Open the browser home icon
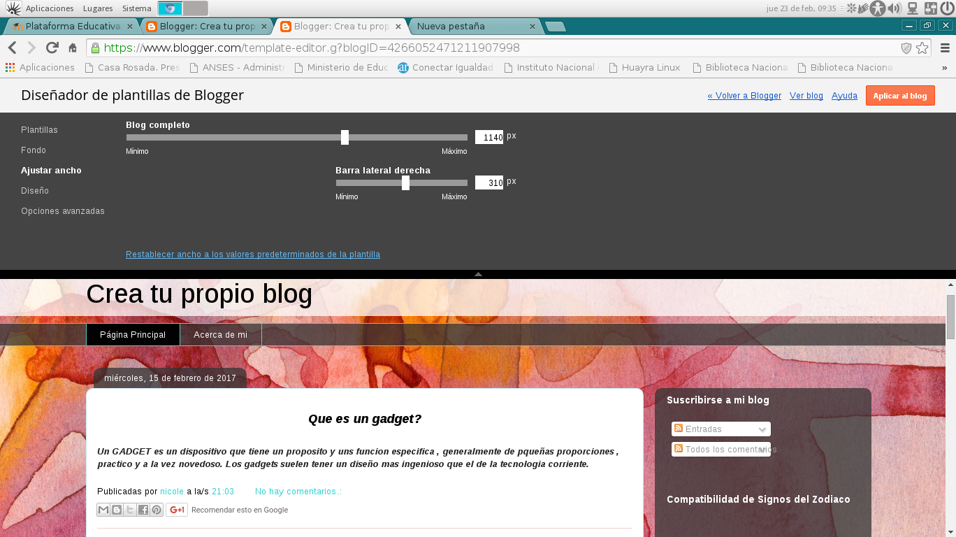The image size is (956, 537). tap(73, 48)
